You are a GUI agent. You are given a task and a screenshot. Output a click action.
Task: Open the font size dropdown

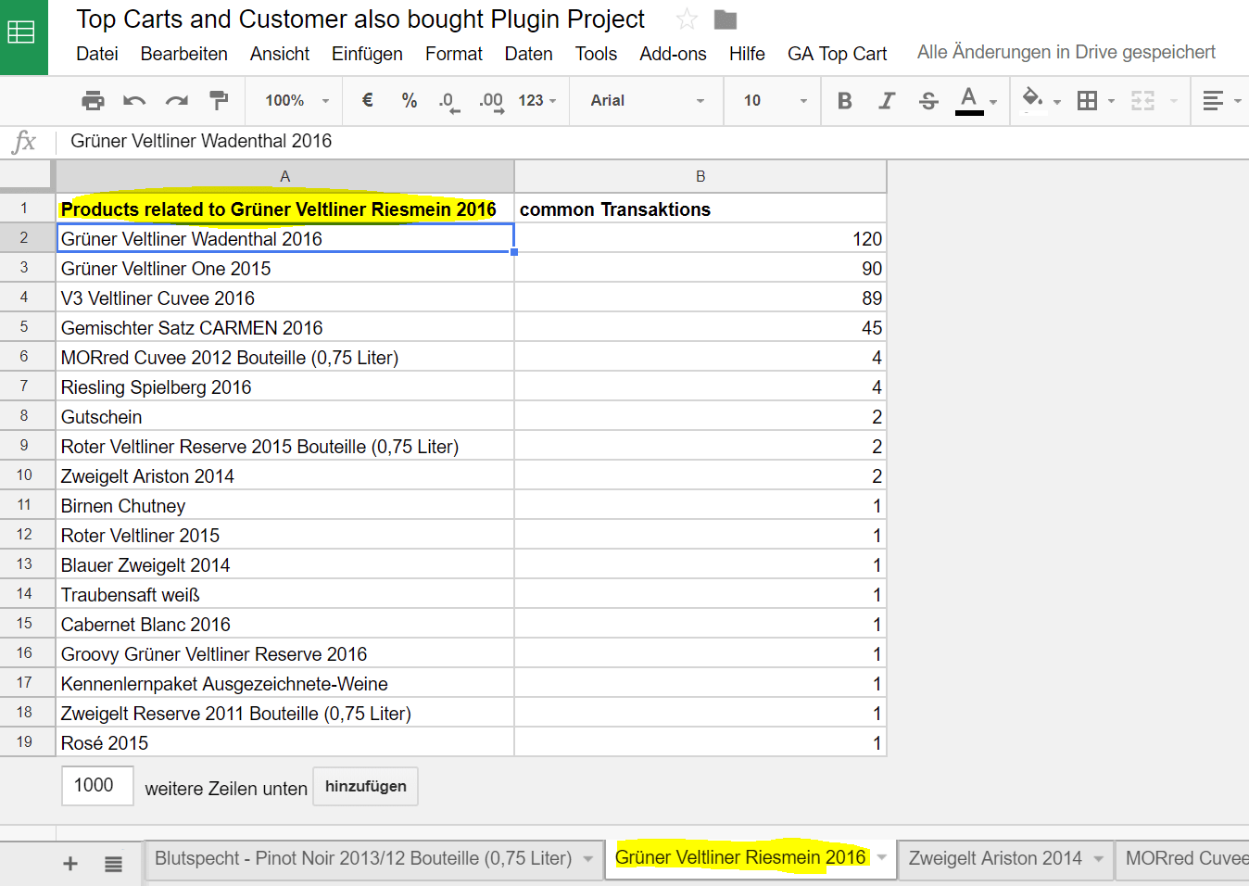pyautogui.click(x=774, y=100)
